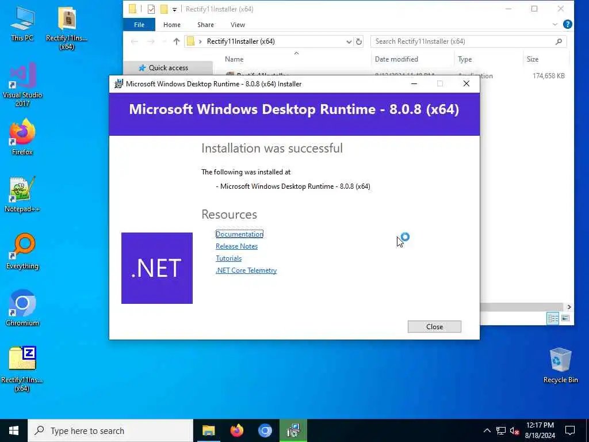This screenshot has width=589, height=442.
Task: Open the clock and date flyout
Action: (540, 430)
